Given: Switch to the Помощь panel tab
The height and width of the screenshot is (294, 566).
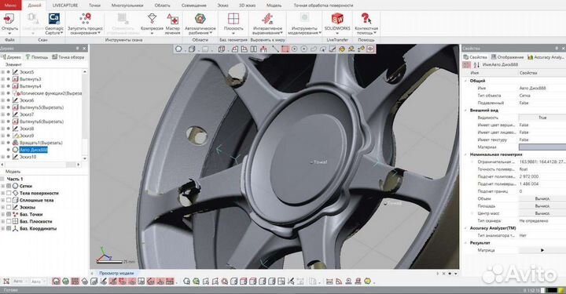Looking at the screenshot, I should (36, 57).
